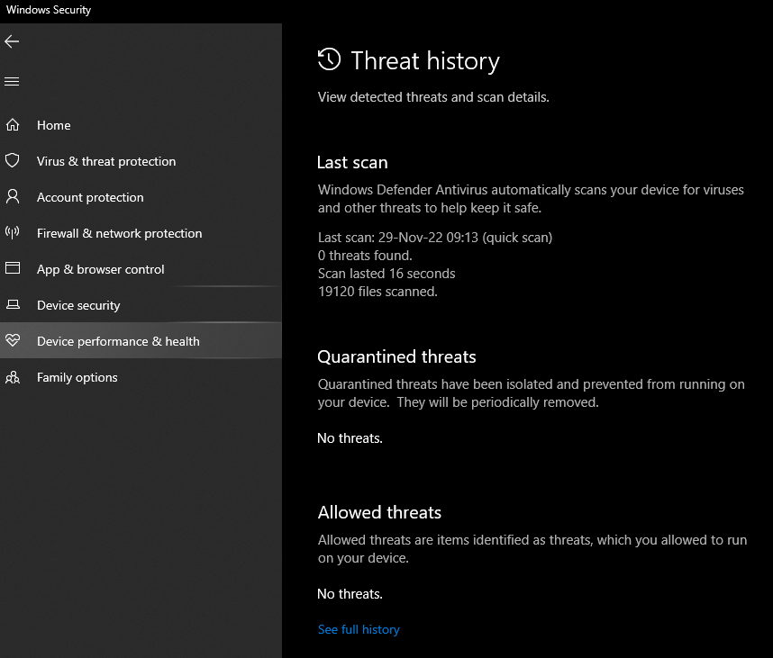Click the Windows Security window title
Viewport: 773px width, 658px height.
point(49,10)
